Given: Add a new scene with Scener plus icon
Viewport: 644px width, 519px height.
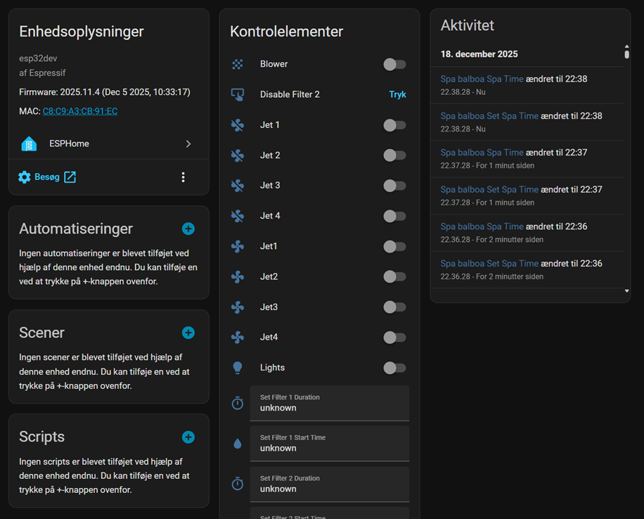Looking at the screenshot, I should coord(188,333).
